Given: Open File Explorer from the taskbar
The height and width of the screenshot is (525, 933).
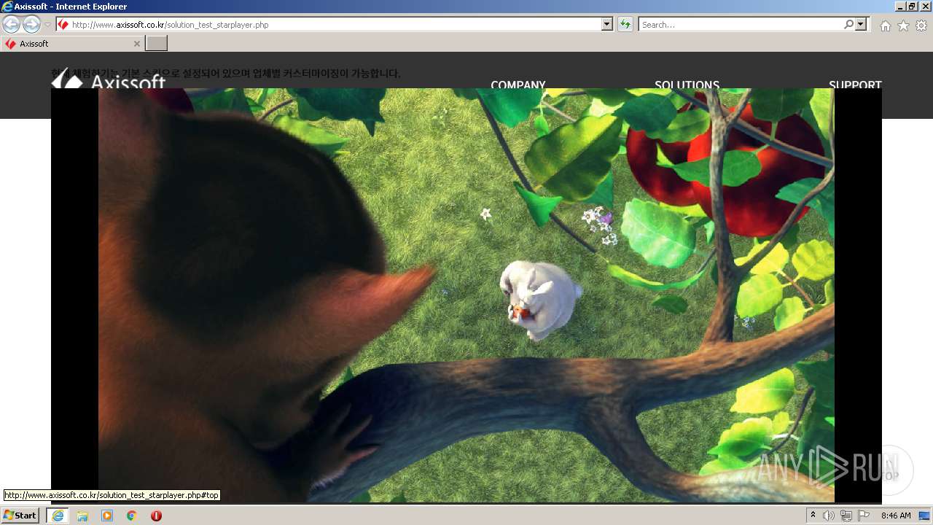Looking at the screenshot, I should (82, 516).
